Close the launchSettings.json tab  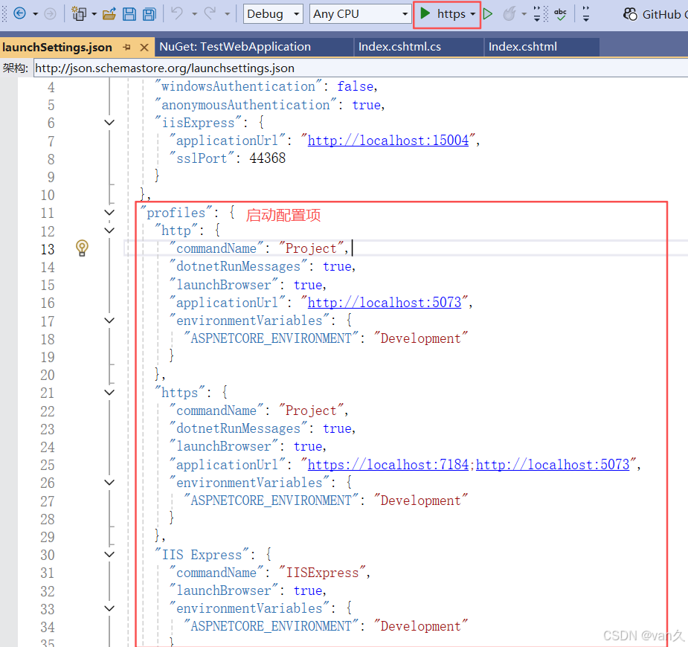[144, 48]
